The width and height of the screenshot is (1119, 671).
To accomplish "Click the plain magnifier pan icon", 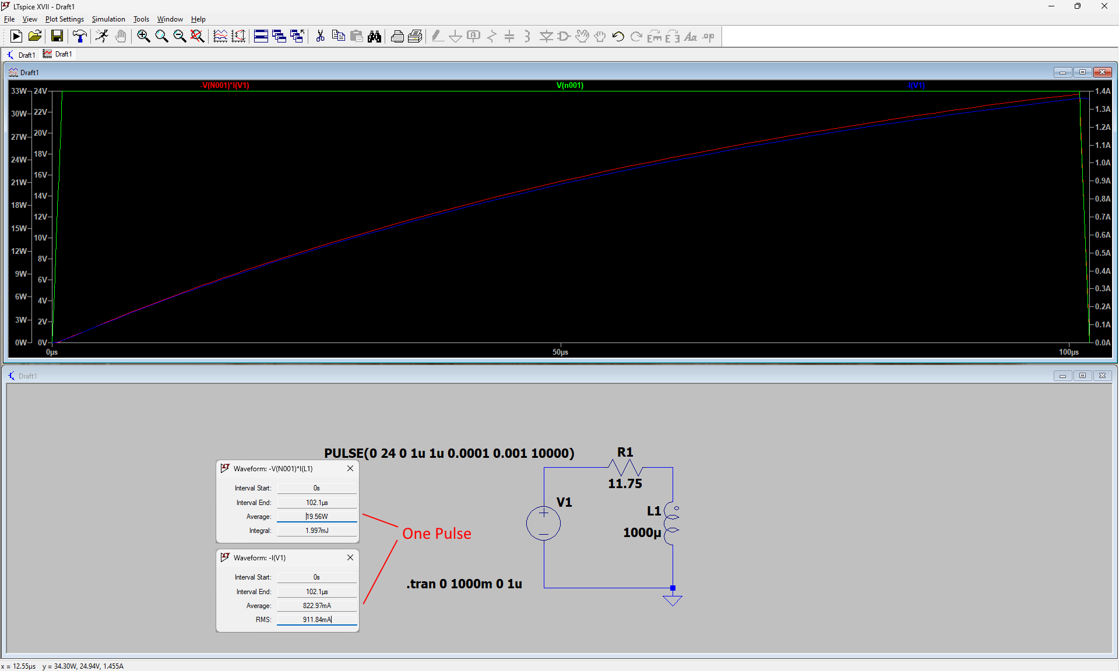I will point(161,36).
